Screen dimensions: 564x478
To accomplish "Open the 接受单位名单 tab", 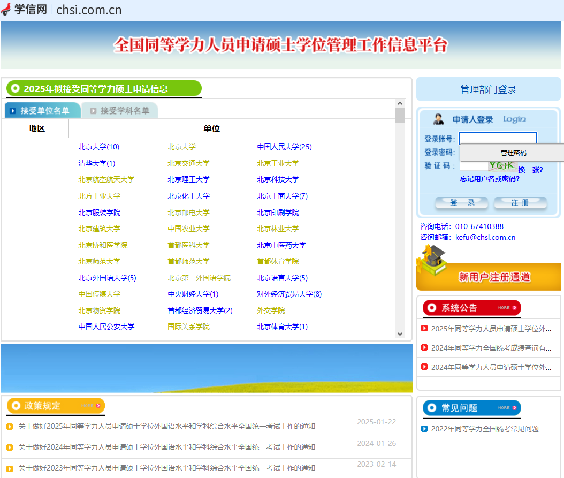I will pyautogui.click(x=42, y=110).
